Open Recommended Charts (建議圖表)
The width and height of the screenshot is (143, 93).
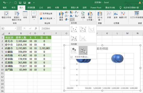[61, 16]
